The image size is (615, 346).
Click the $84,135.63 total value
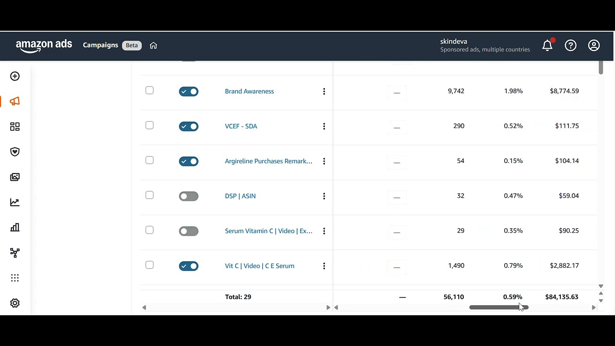pyautogui.click(x=562, y=297)
